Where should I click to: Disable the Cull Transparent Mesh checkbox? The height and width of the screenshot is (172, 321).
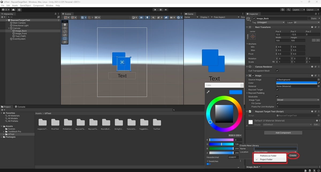pos(277,71)
